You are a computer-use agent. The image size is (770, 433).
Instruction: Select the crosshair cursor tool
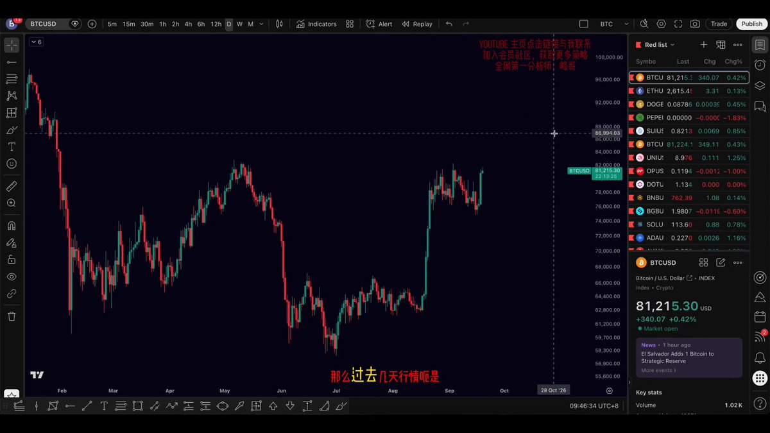tap(12, 45)
